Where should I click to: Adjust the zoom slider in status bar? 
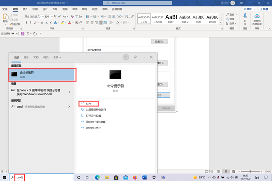pyautogui.click(x=250, y=171)
